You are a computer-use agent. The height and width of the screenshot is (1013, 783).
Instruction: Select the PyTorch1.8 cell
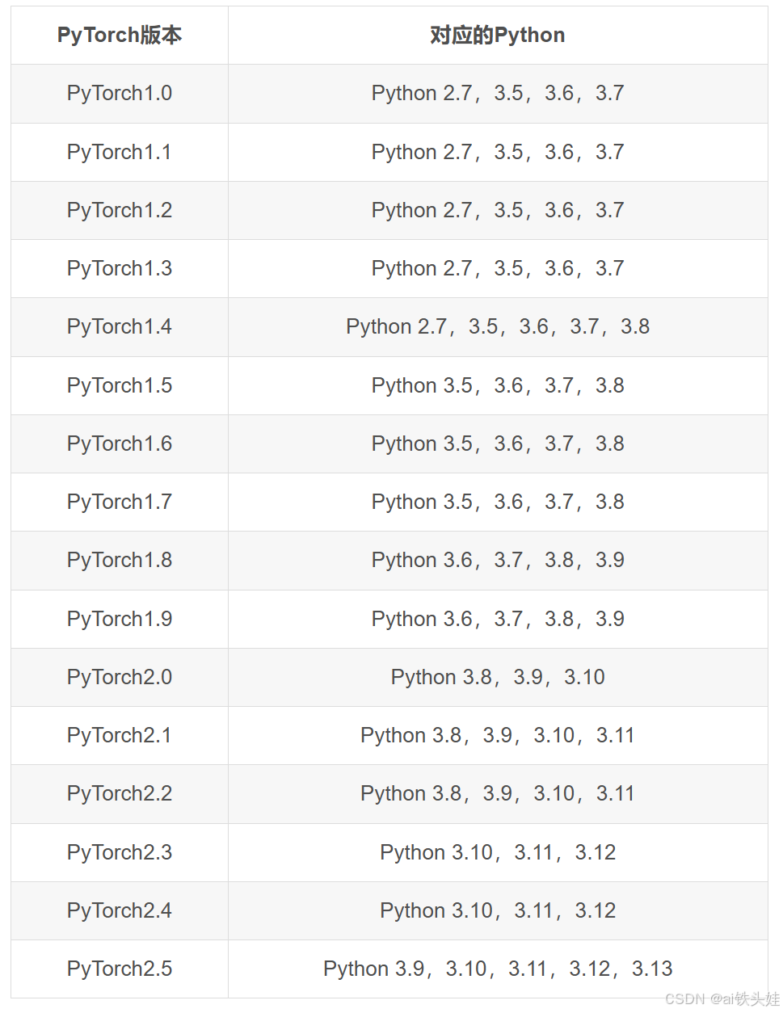[120, 561]
